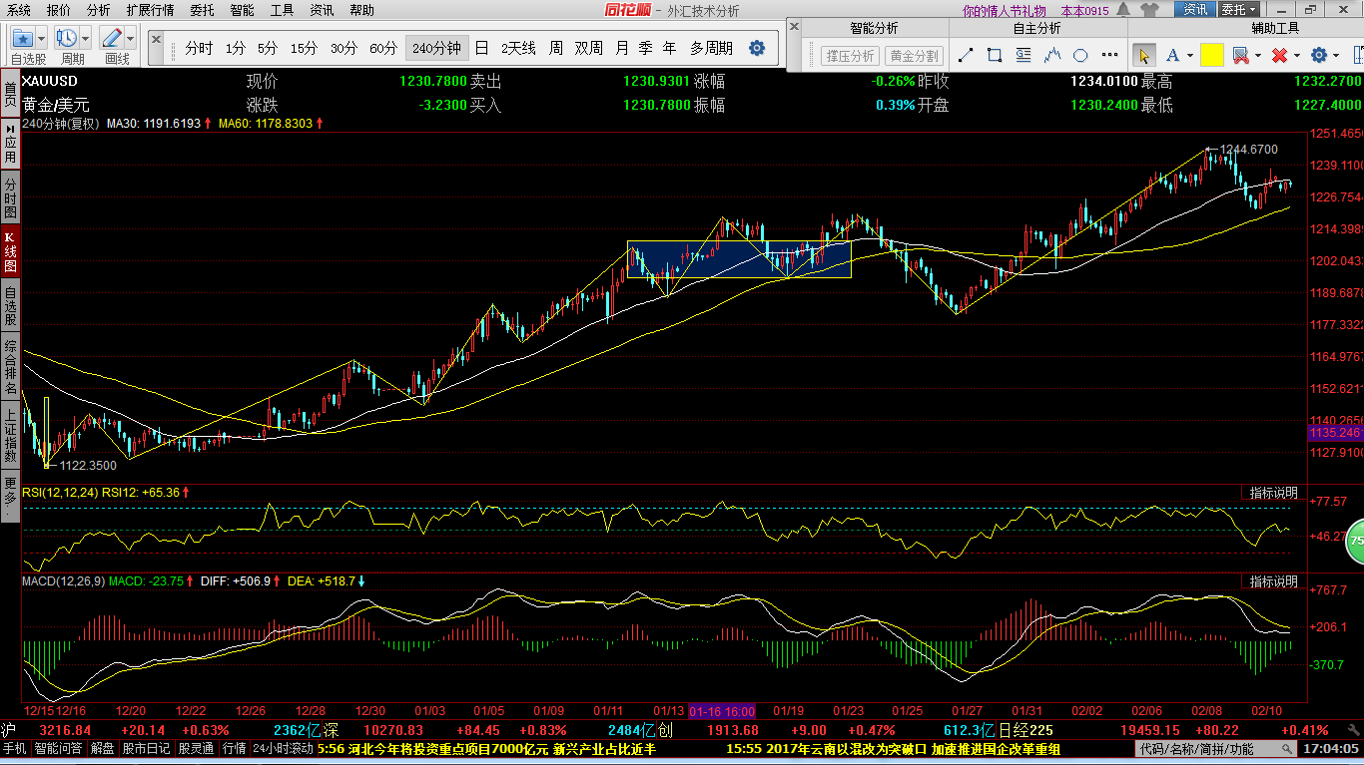
Task: Expand the hide drawings dropdown arrow
Action: click(1258, 56)
